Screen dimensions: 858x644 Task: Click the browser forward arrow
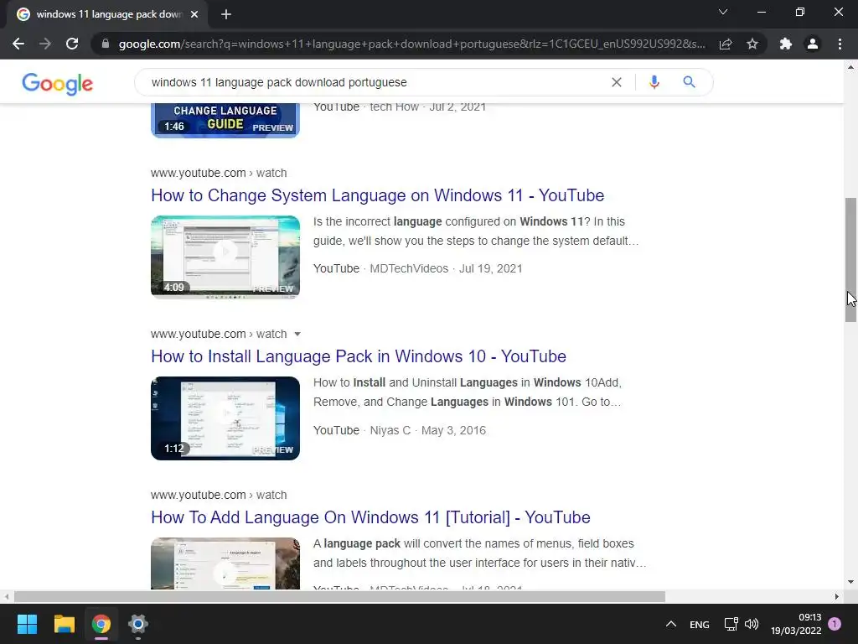click(45, 44)
